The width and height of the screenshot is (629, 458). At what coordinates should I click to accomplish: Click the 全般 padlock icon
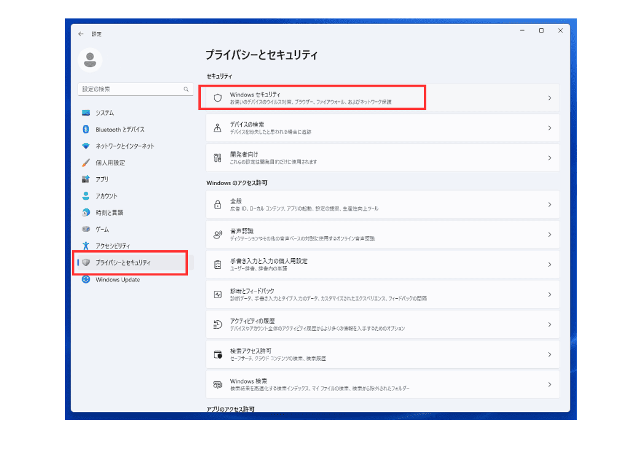217,204
